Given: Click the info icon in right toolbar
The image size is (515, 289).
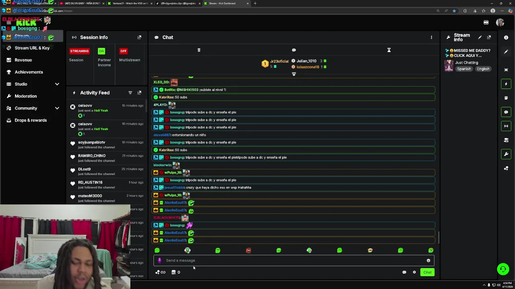Looking at the screenshot, I should coord(506,37).
